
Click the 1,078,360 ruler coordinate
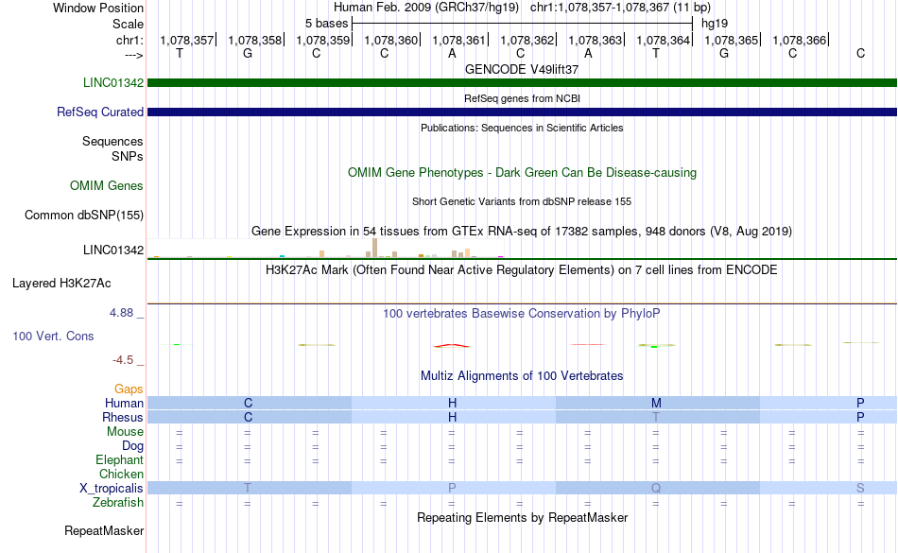[391, 40]
